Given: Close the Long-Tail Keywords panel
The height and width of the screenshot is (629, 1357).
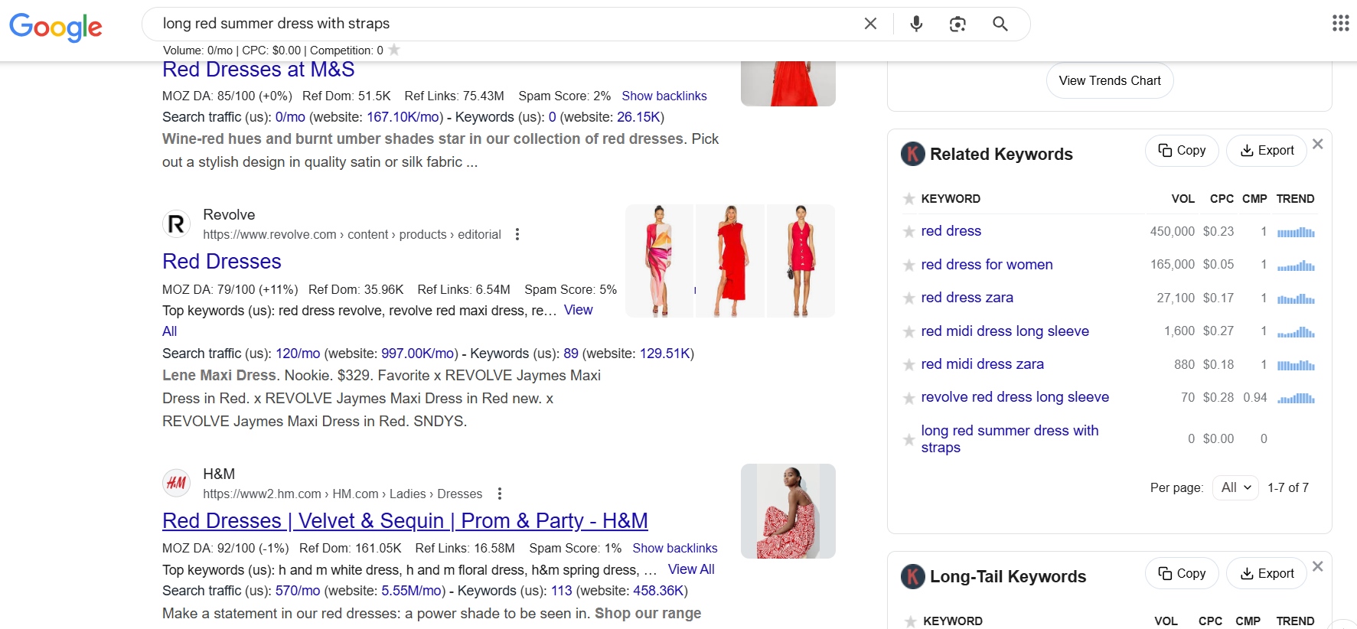Looking at the screenshot, I should coord(1317,566).
